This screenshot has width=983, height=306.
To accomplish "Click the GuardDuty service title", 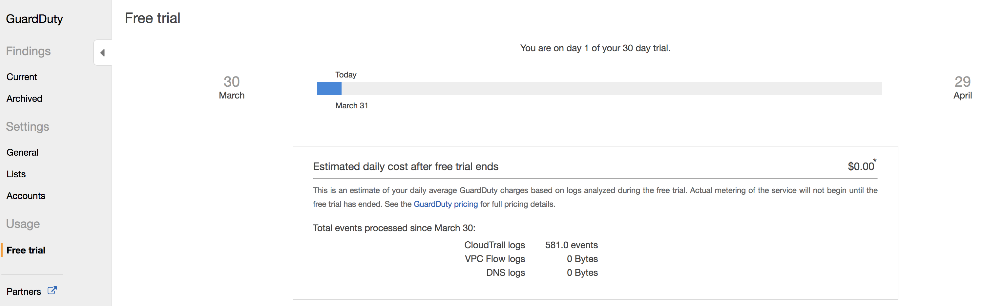I will (x=34, y=19).
